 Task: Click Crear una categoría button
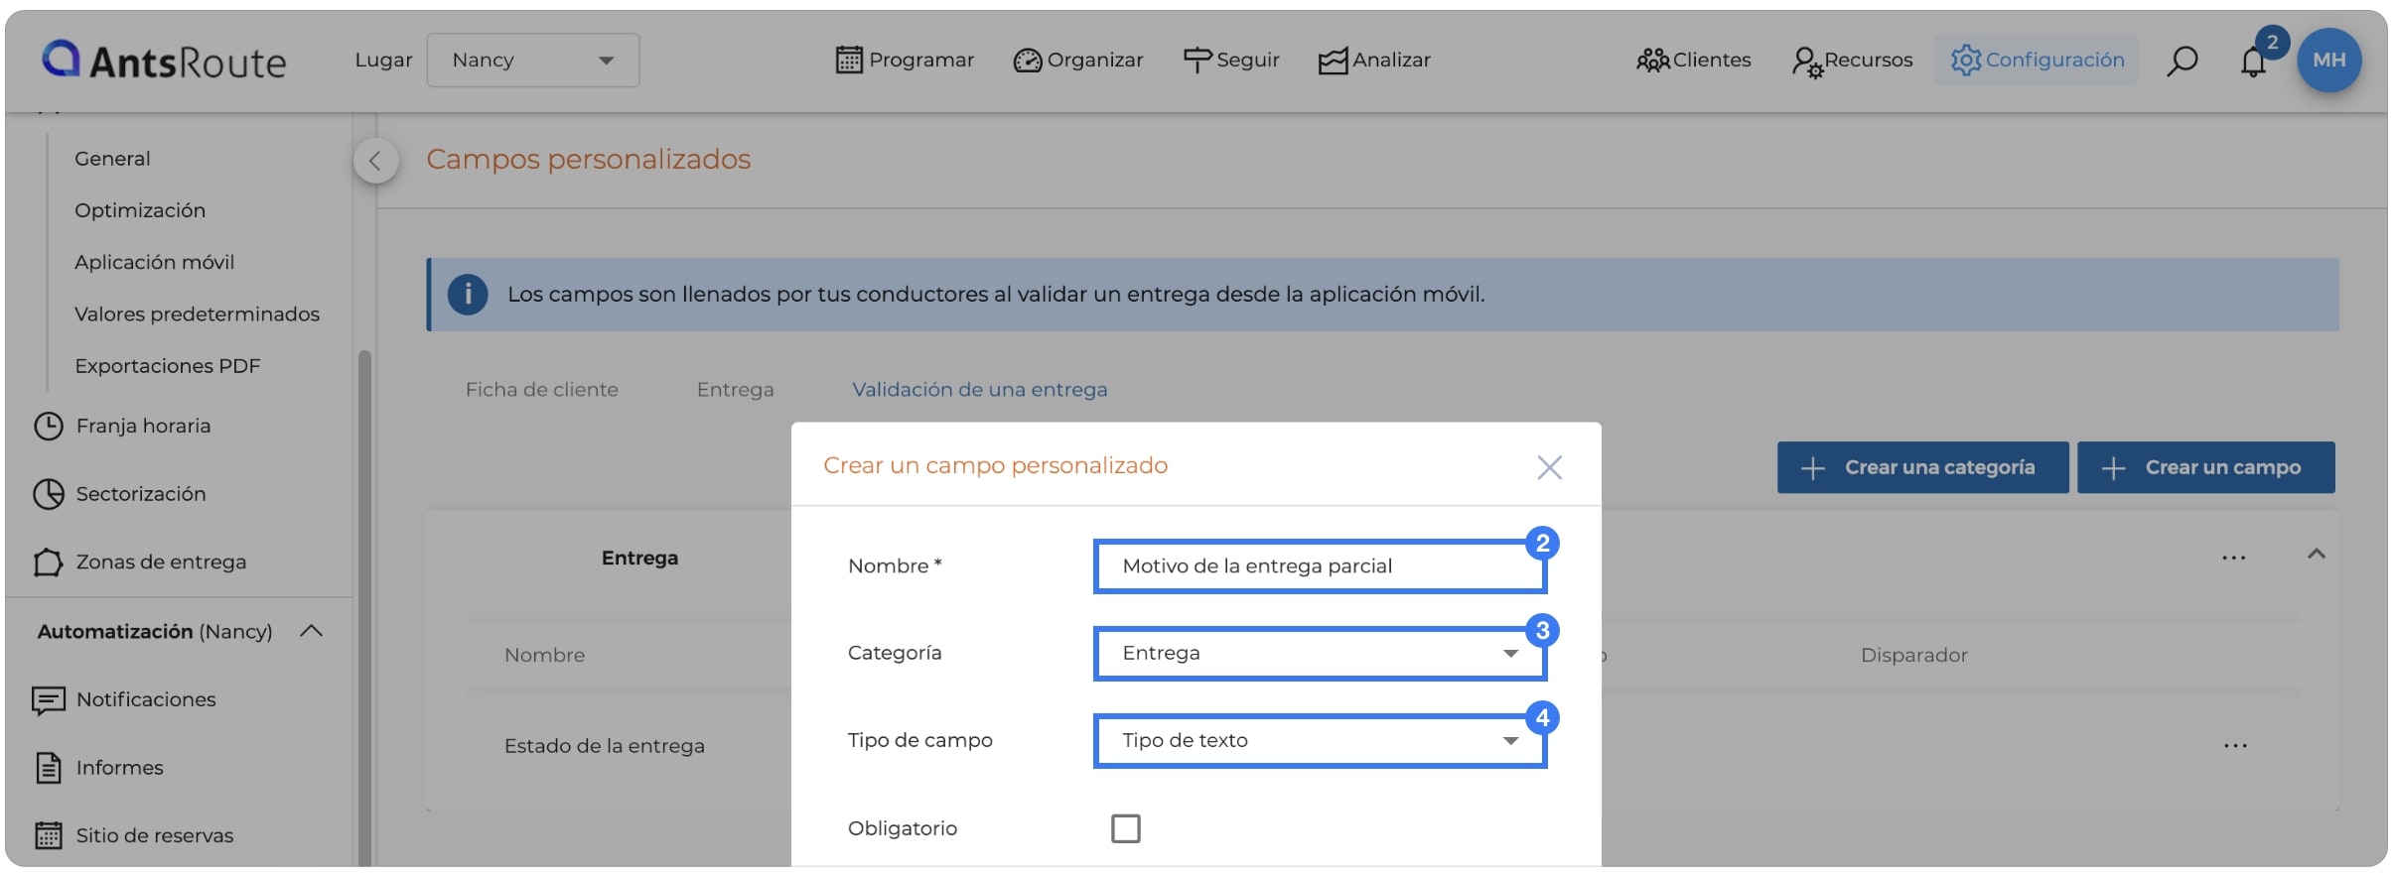1922,467
